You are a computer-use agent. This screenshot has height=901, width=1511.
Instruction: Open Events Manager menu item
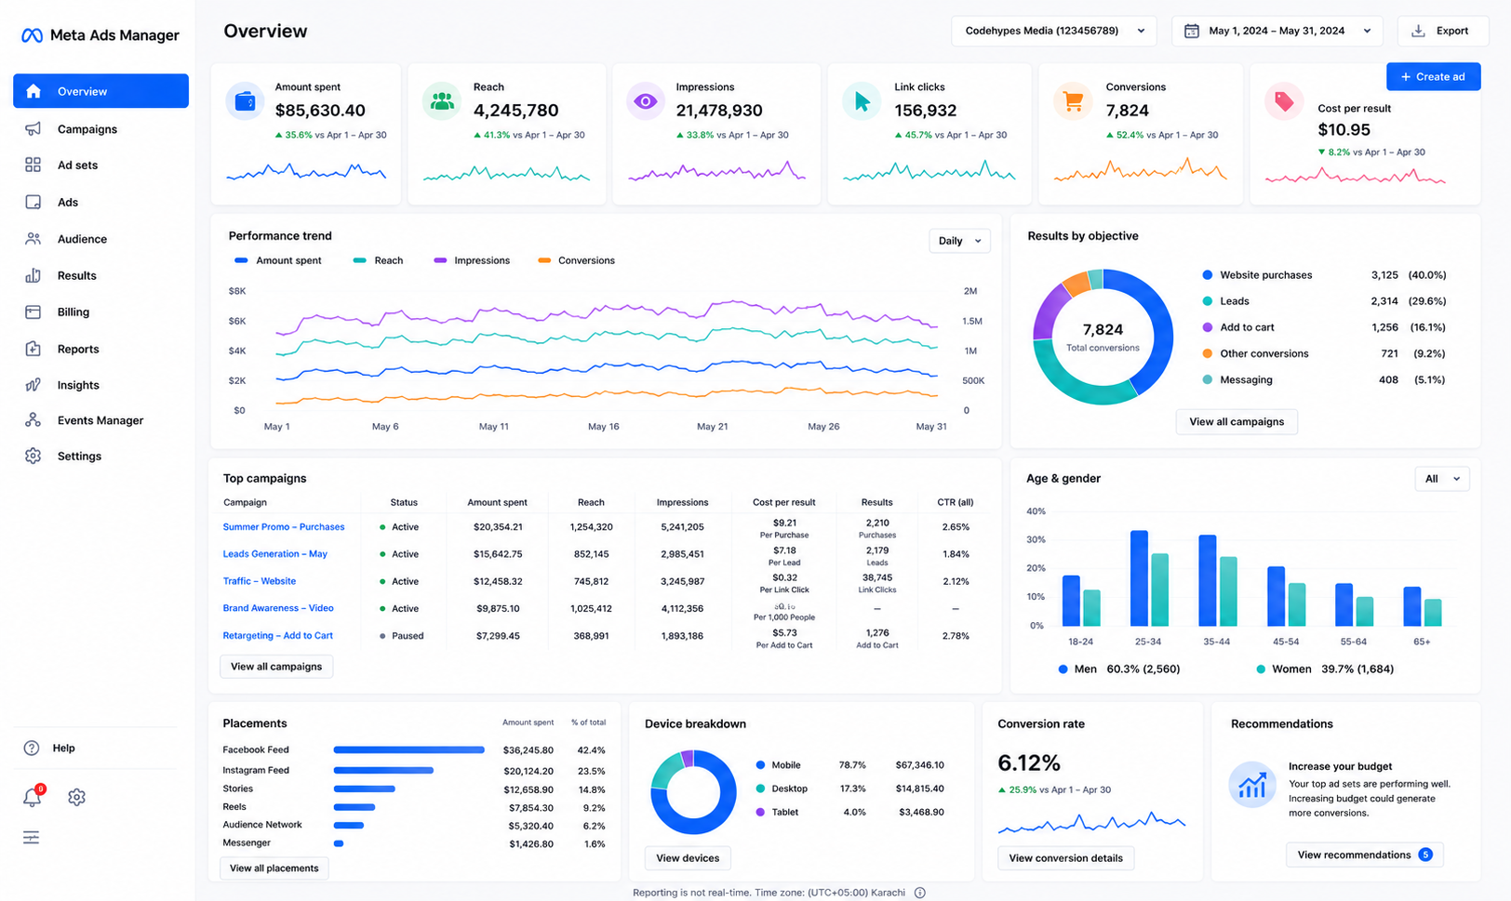pos(100,420)
